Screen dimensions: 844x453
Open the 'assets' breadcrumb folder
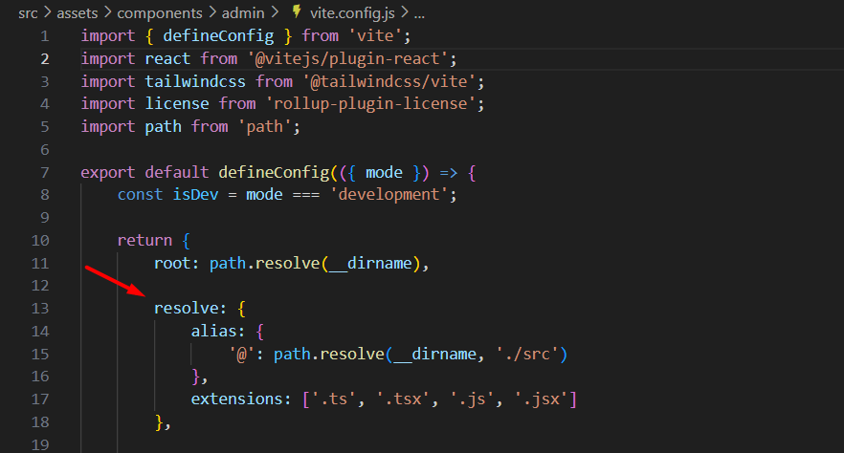(77, 12)
